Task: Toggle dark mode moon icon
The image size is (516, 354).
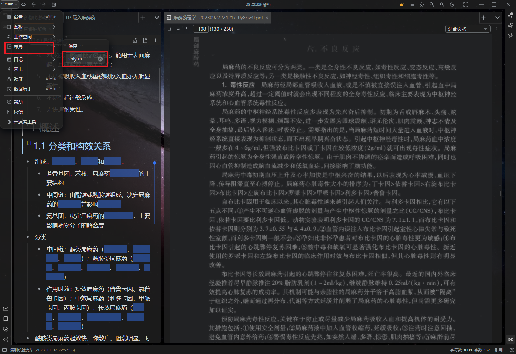Action: (452, 4)
